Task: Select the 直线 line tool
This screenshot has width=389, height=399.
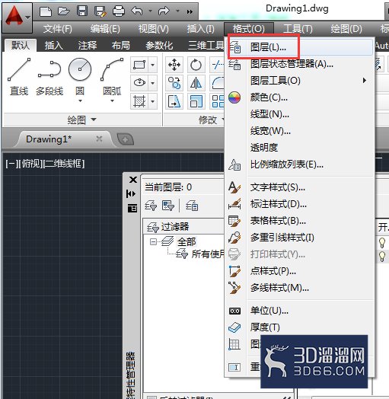Action: 19,76
